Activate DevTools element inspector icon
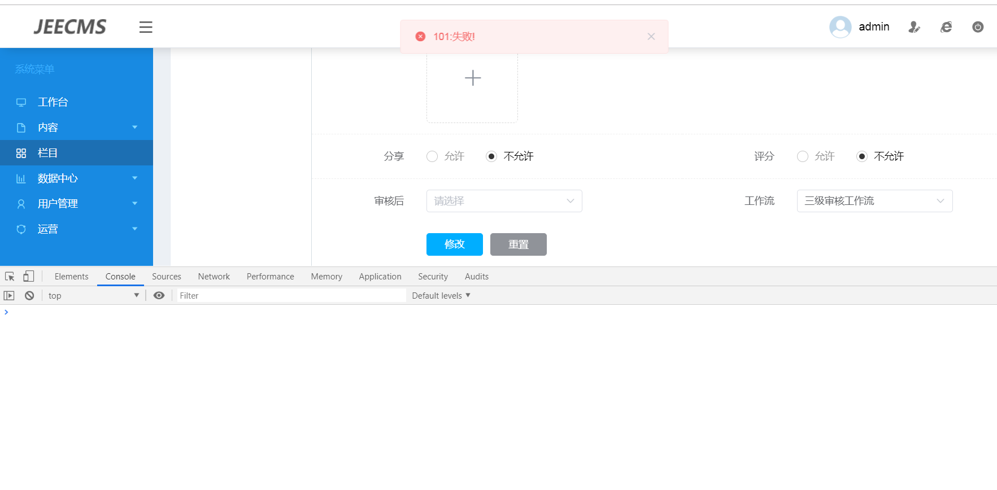This screenshot has height=490, width=997. pyautogui.click(x=10, y=277)
